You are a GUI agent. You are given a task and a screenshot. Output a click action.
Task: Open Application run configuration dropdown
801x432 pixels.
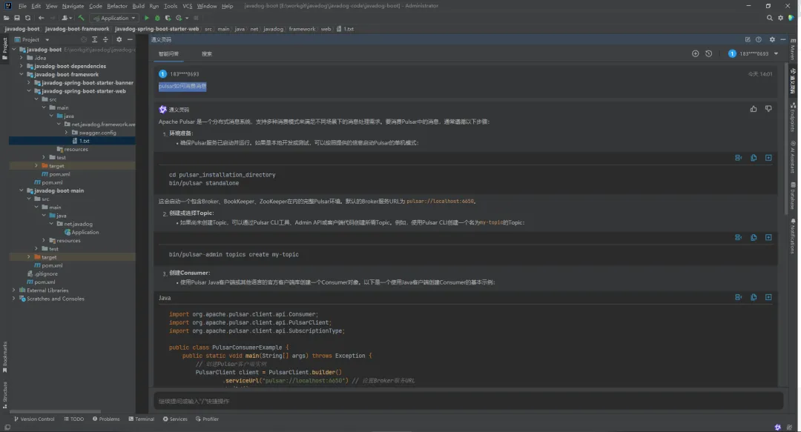click(114, 18)
